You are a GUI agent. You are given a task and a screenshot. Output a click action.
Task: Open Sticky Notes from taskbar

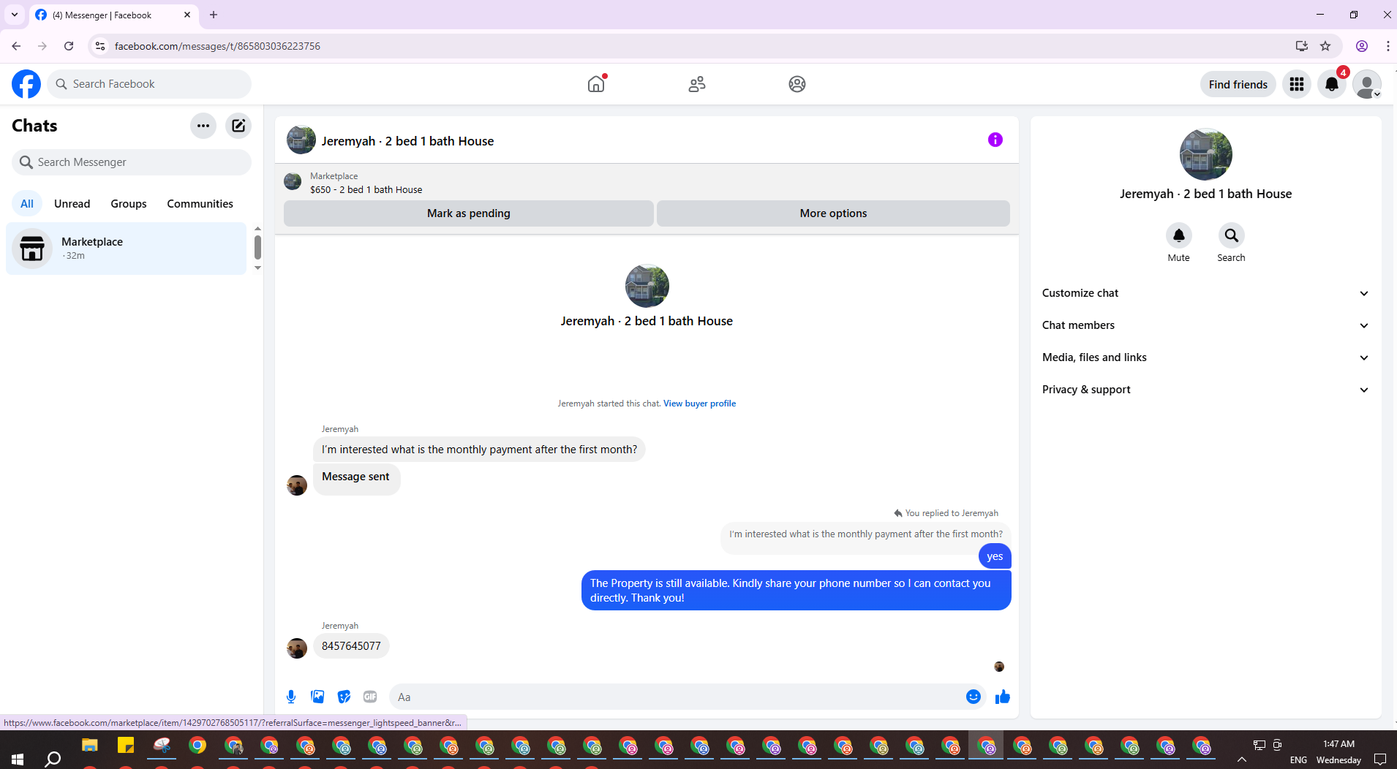[126, 746]
